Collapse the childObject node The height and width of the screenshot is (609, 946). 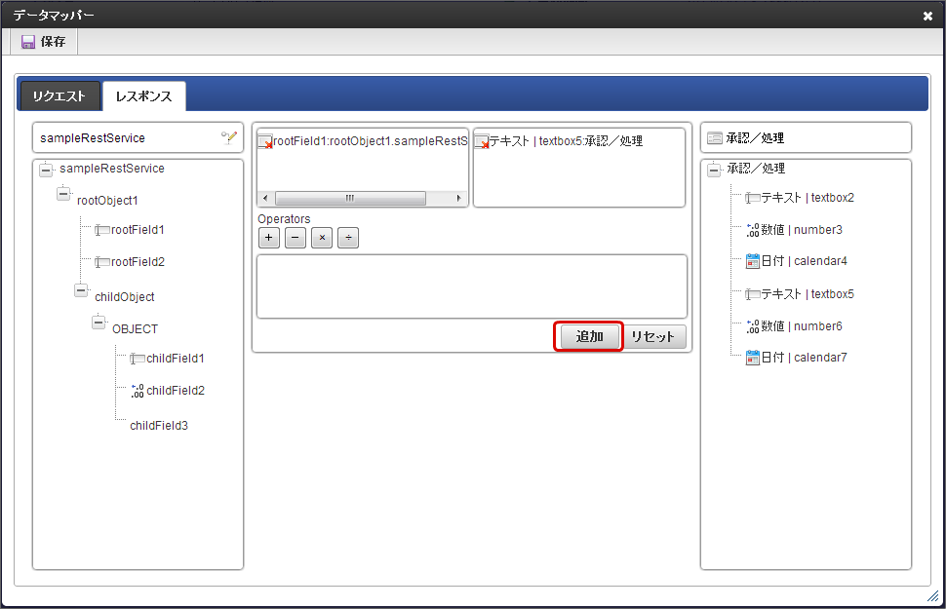tap(81, 290)
